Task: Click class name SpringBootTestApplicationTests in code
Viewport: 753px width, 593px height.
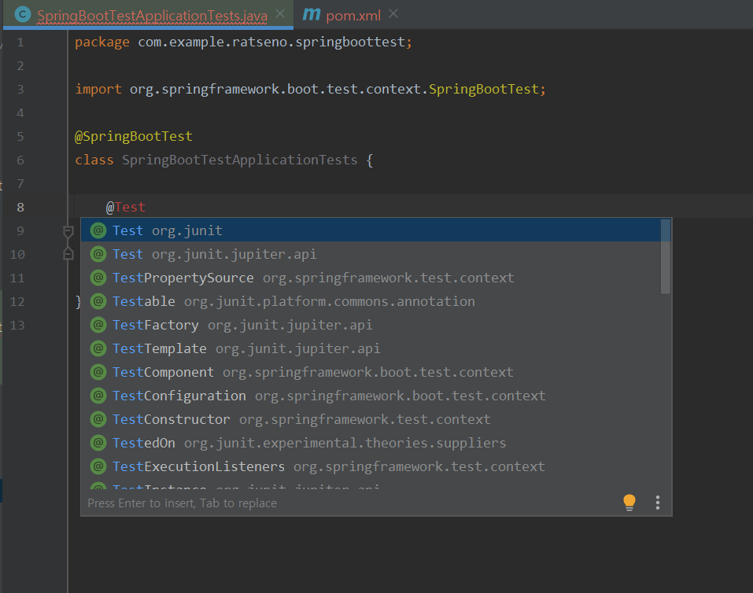Action: point(240,160)
